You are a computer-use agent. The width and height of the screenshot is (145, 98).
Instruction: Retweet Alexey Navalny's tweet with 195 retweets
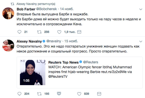39,94
